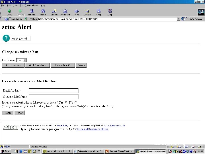The height and width of the screenshot is (154, 205).
Task: Click the Location URL text field
Action: [107, 19]
